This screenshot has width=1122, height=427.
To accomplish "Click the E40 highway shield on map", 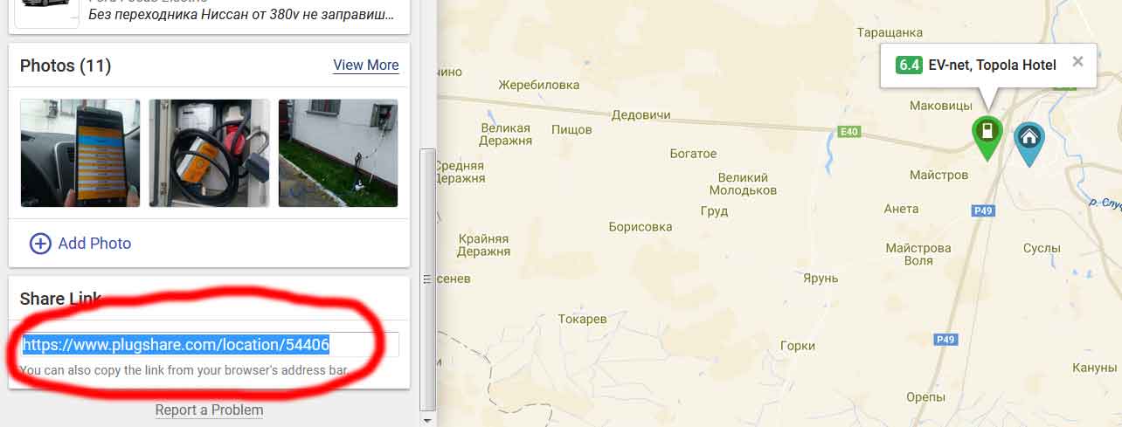I will click(847, 132).
